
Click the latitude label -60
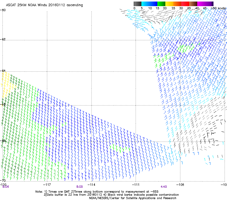tap(3, 10)
